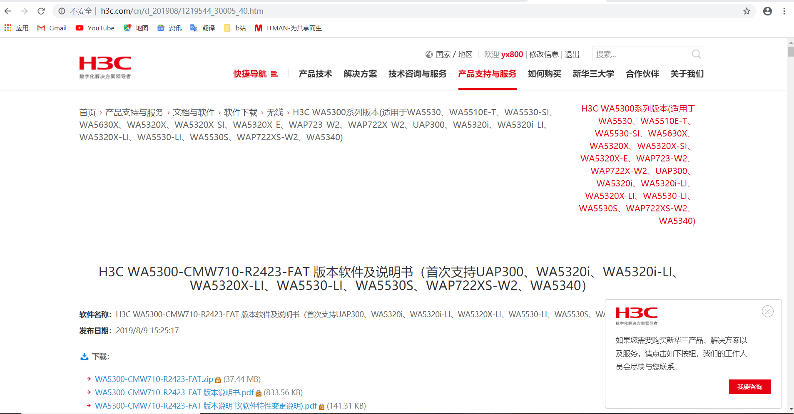Click the search magnifier icon
Screen dimensions: 794x414
tap(696, 54)
